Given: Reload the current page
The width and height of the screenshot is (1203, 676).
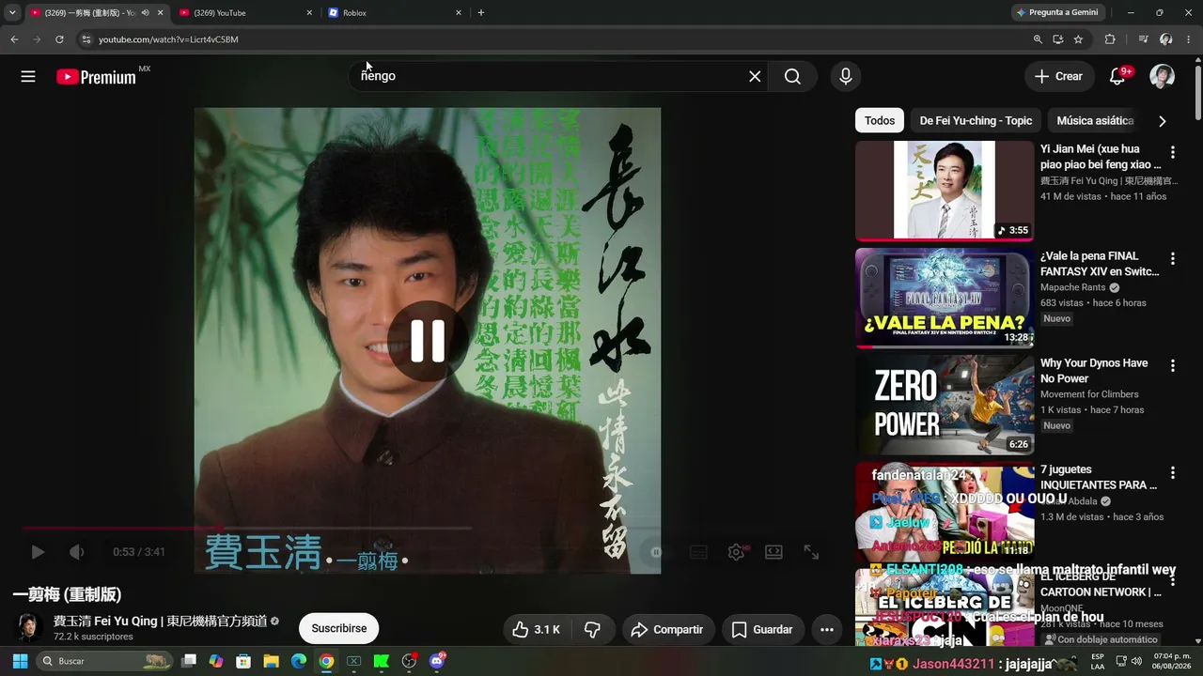Looking at the screenshot, I should pos(59,39).
